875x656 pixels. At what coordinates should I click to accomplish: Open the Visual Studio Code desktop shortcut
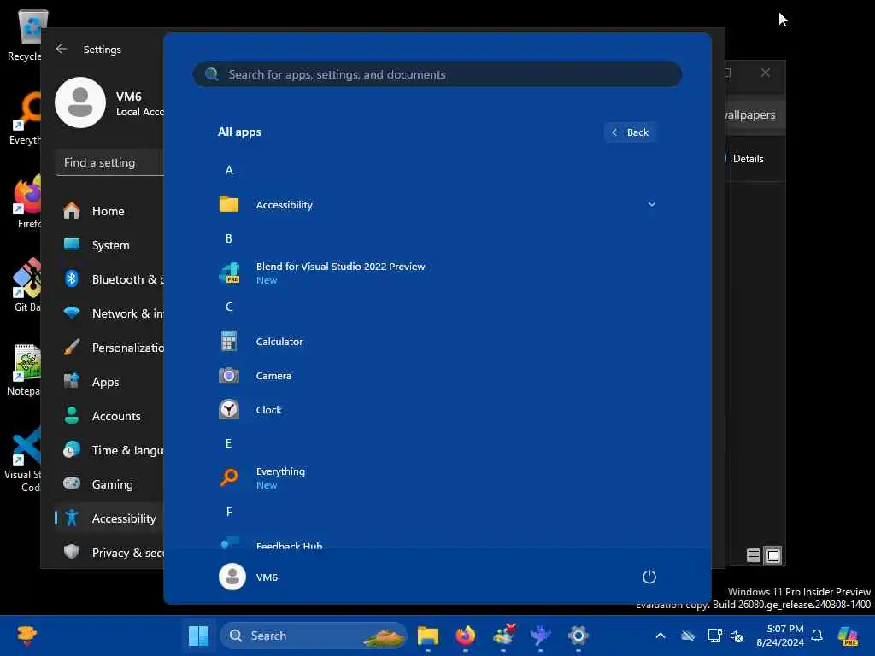23,460
